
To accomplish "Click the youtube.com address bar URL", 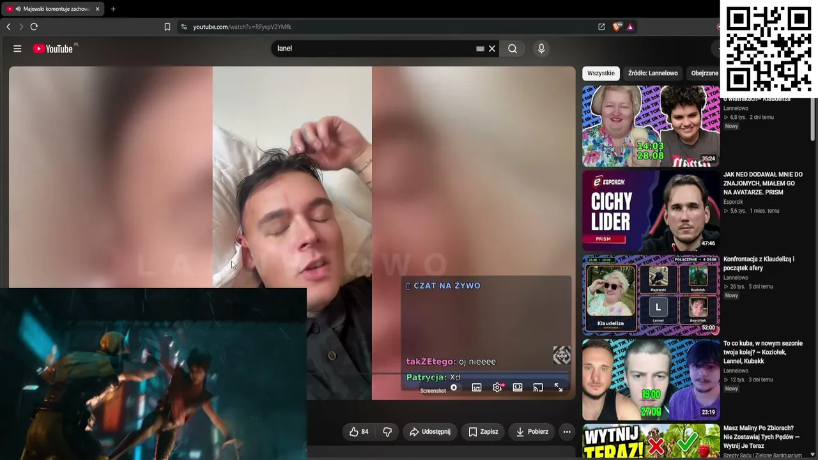I will (x=242, y=27).
